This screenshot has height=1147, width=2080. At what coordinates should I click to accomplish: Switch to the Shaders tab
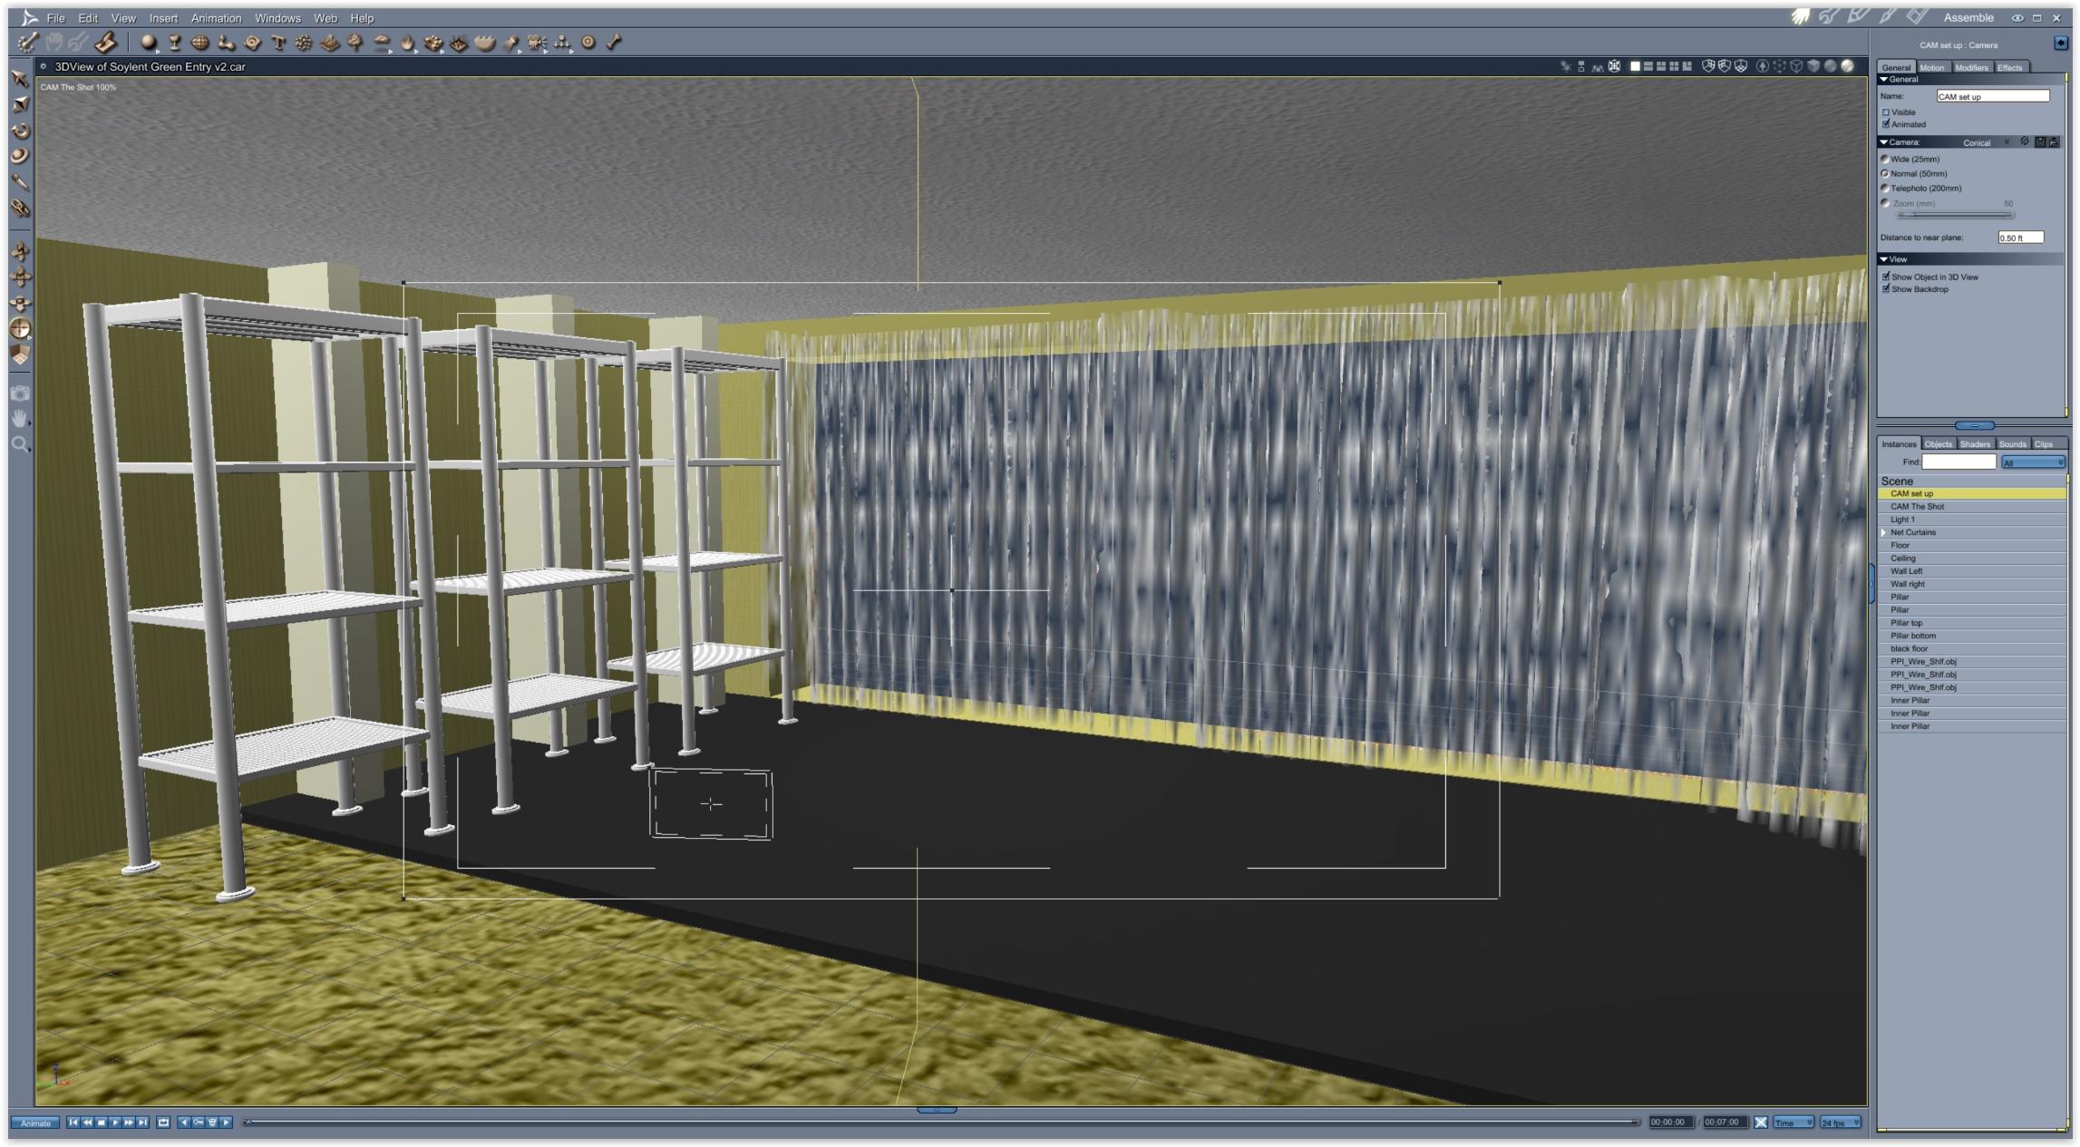point(1975,444)
